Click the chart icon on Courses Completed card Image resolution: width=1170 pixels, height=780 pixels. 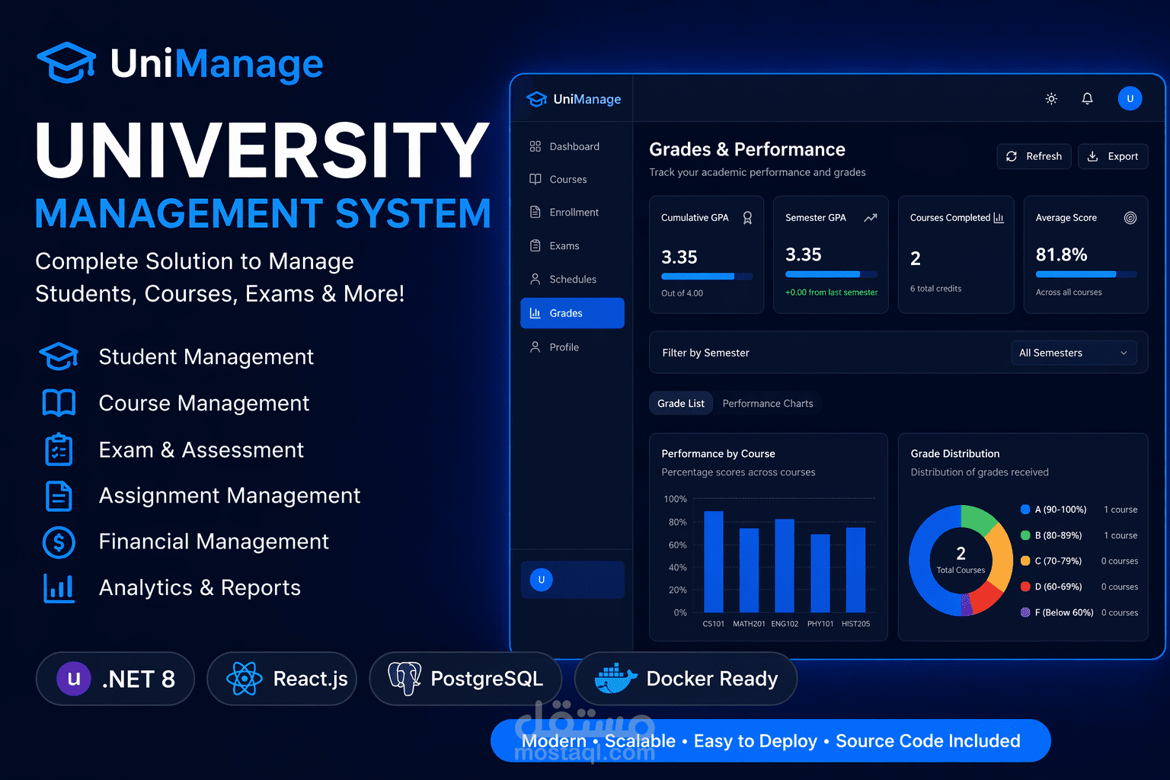click(x=999, y=218)
